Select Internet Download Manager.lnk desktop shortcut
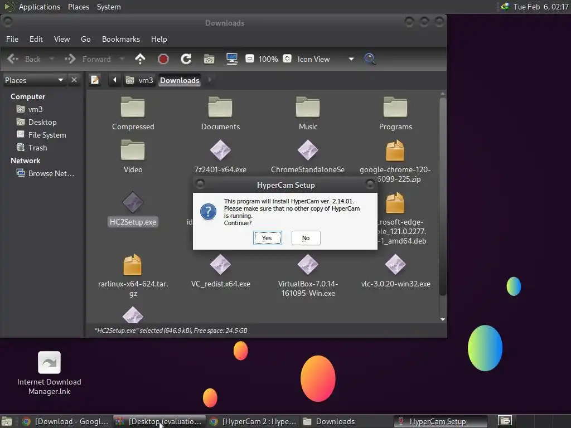The height and width of the screenshot is (428, 571). coord(49,373)
